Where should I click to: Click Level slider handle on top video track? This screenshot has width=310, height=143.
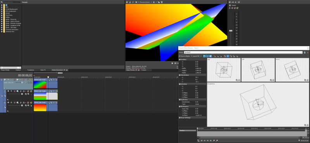pos(22,83)
